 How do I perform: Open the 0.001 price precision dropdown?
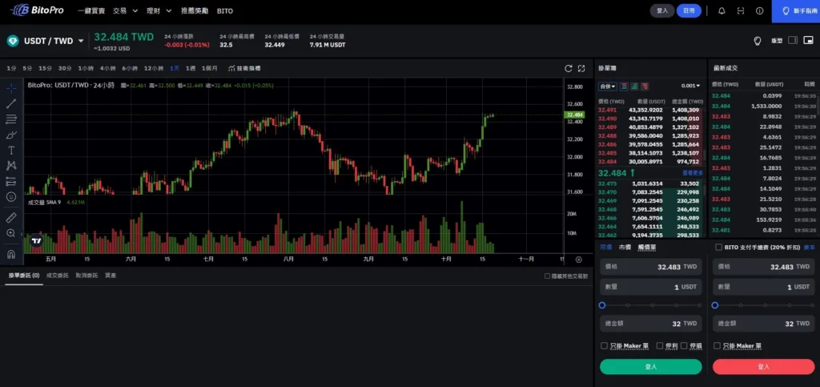click(x=690, y=86)
